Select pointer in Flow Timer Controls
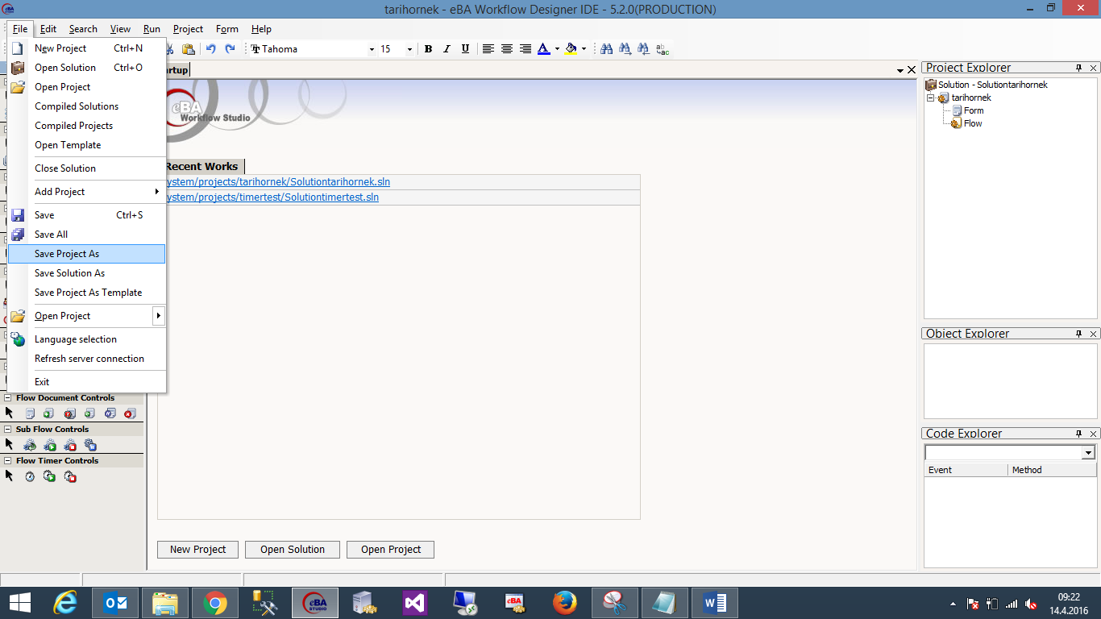 coord(9,476)
